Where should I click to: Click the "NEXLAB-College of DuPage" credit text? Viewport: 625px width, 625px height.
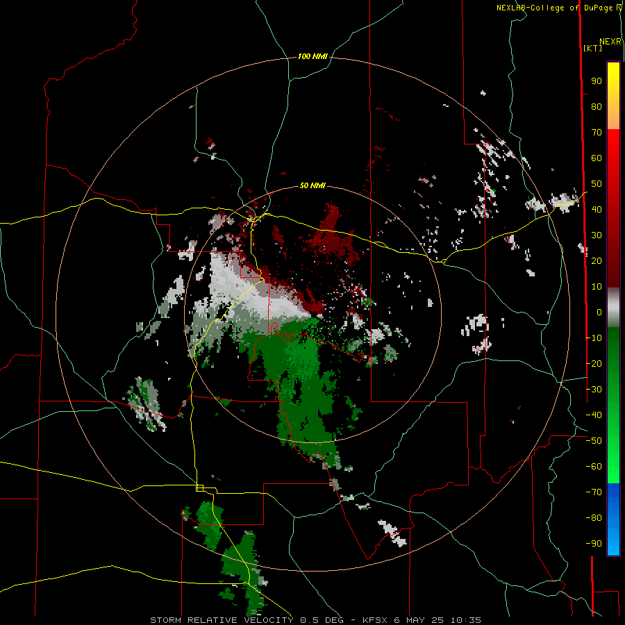tap(554, 8)
